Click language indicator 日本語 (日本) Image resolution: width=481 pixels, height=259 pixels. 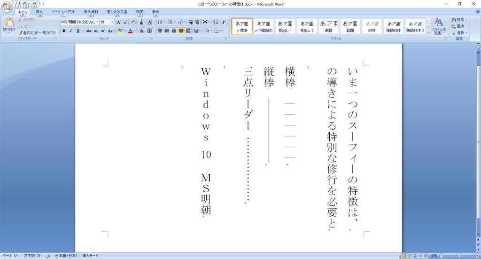(x=66, y=256)
